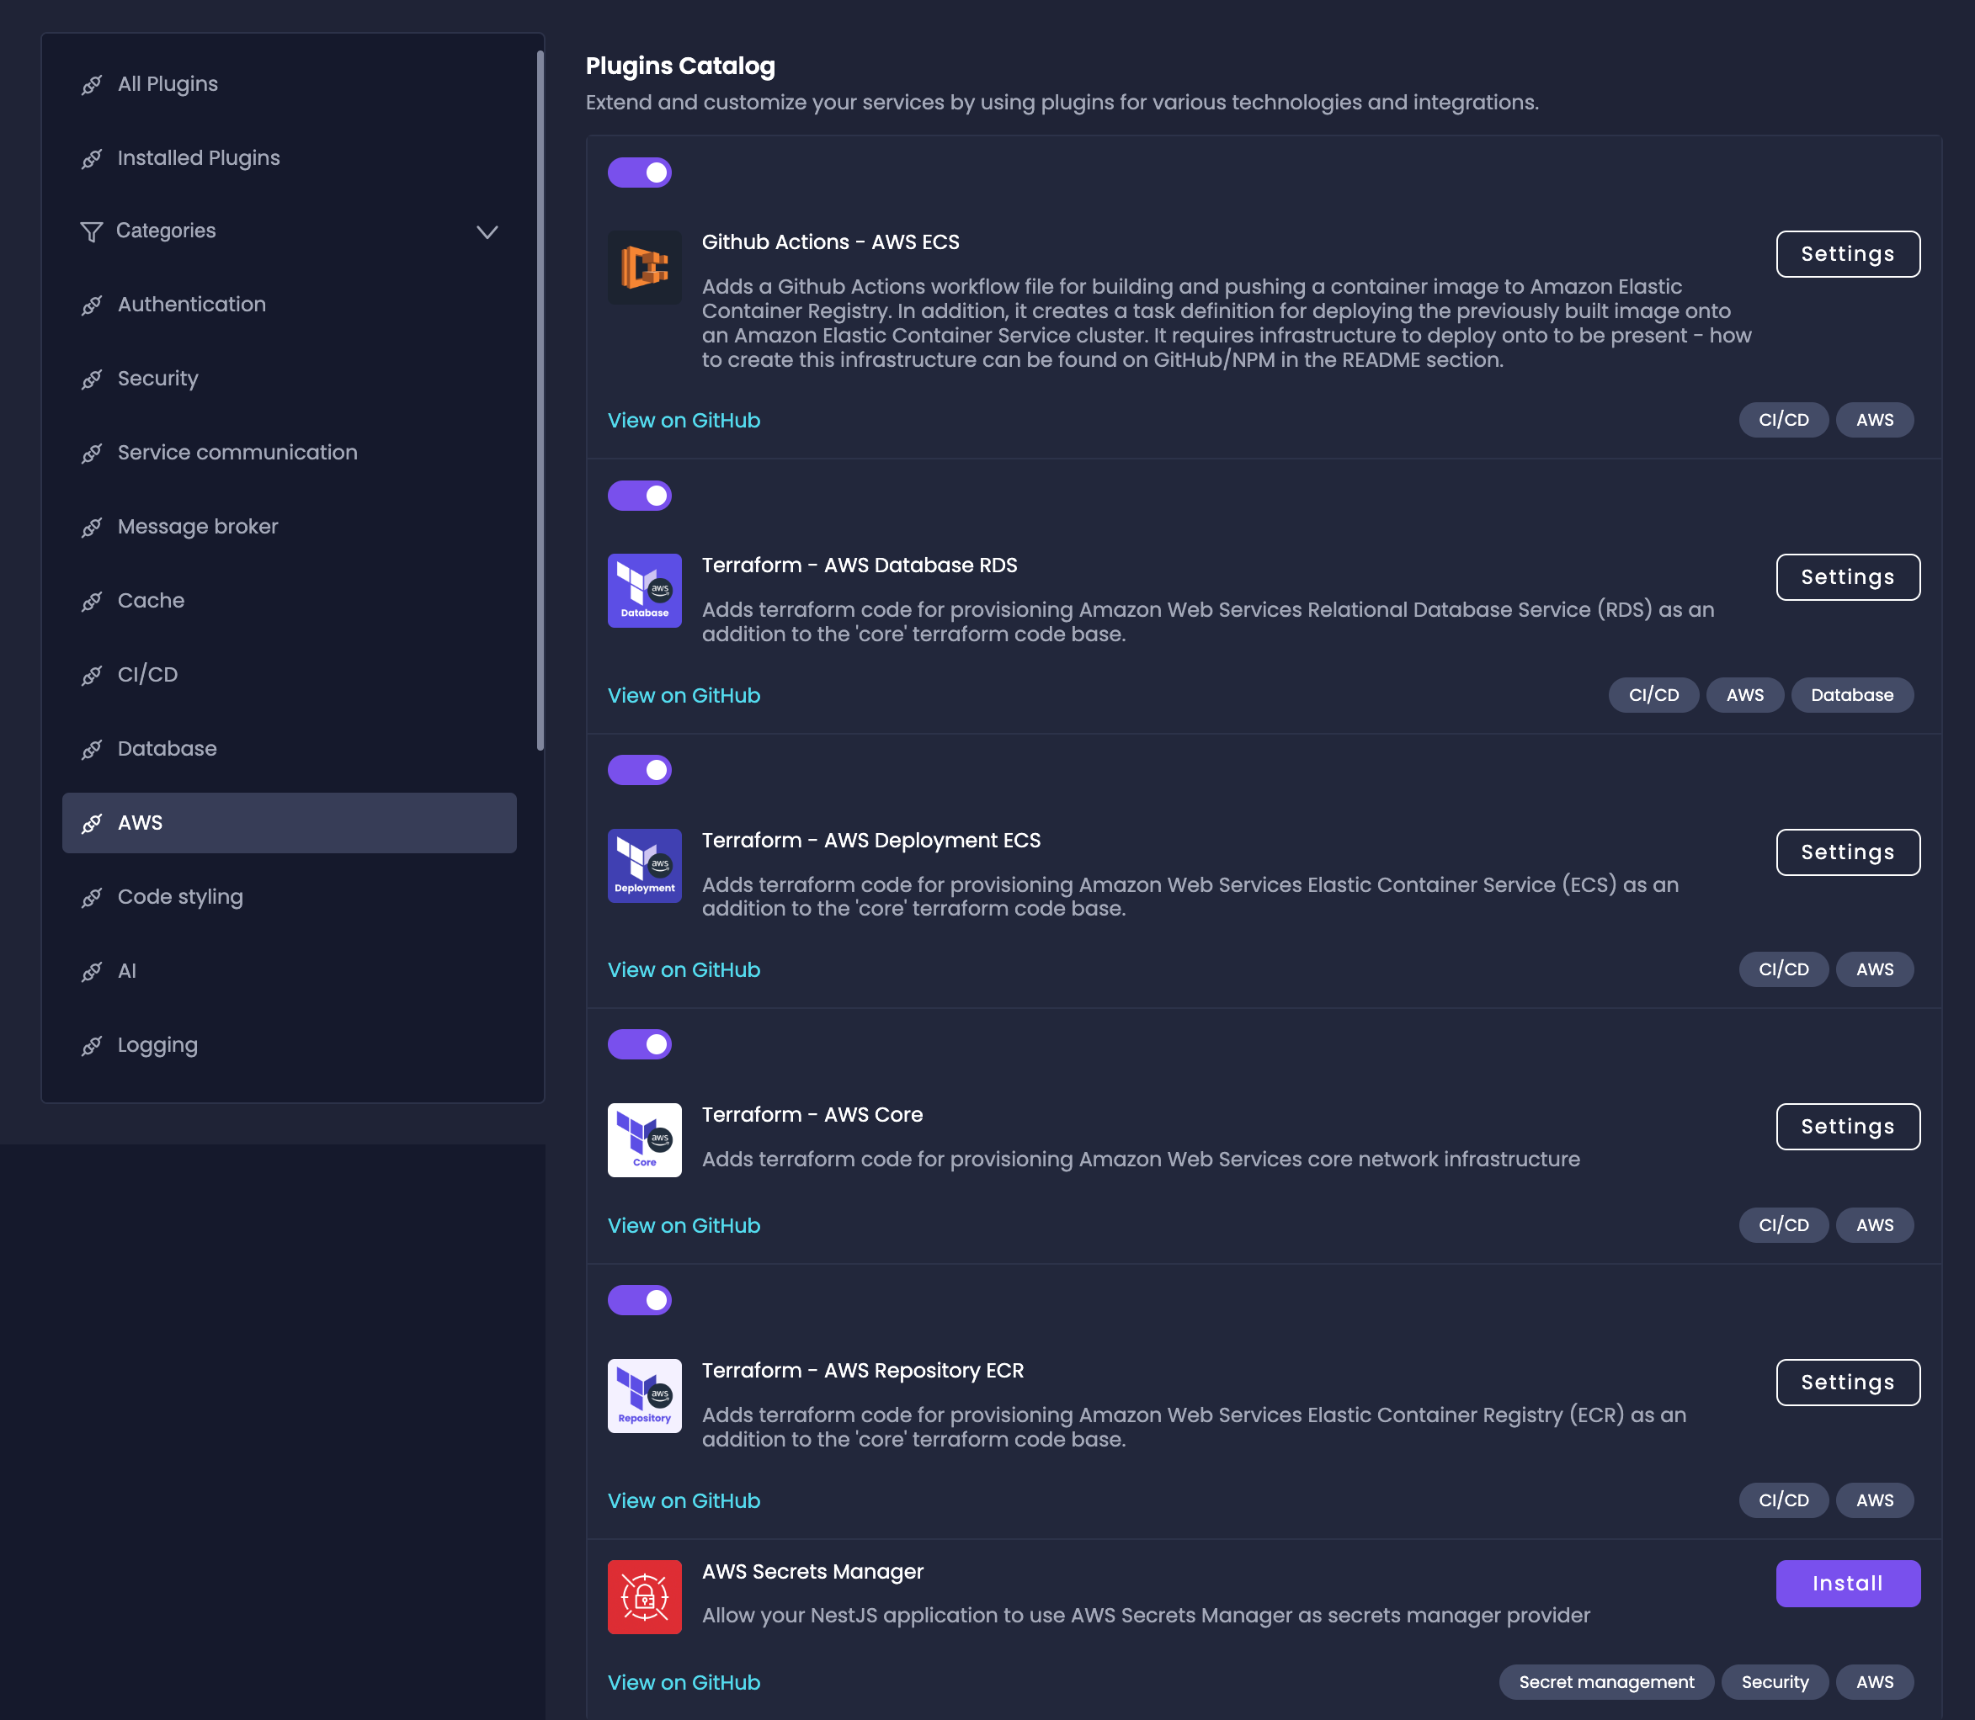Click the plug icon beside Message broker
The width and height of the screenshot is (1975, 1720).
tap(91, 527)
